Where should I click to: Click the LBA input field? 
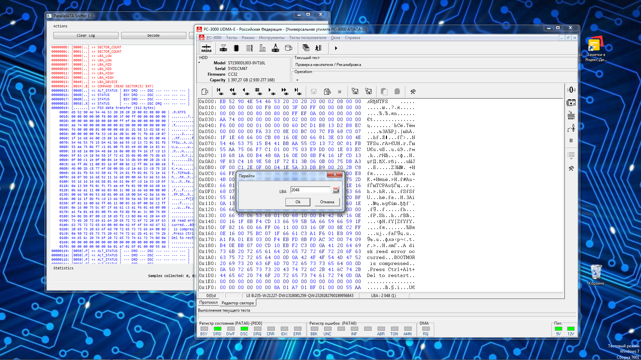pyautogui.click(x=310, y=190)
